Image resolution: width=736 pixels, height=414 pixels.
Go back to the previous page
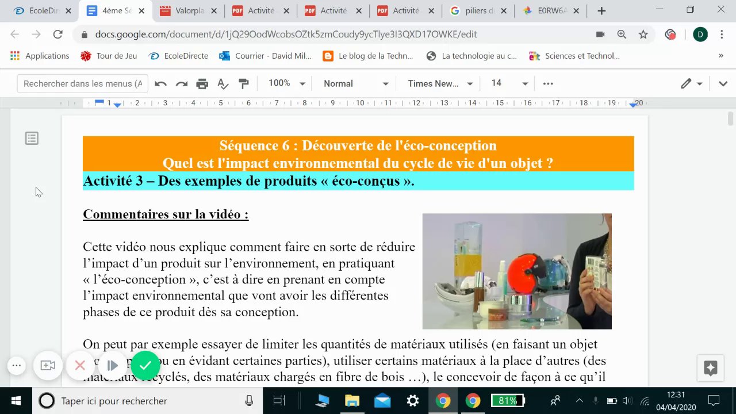pos(15,34)
